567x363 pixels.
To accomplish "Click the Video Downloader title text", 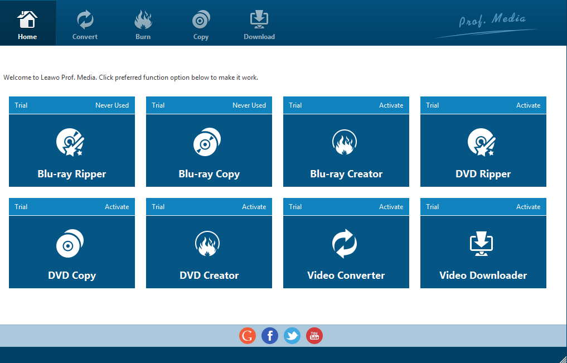I will click(x=483, y=275).
